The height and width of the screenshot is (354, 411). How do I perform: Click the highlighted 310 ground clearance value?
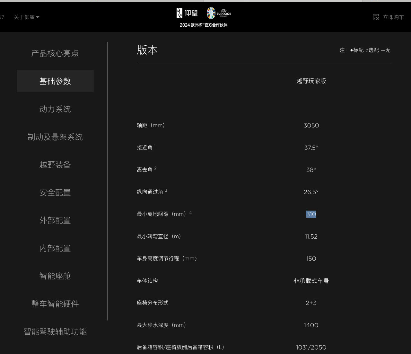pyautogui.click(x=311, y=214)
